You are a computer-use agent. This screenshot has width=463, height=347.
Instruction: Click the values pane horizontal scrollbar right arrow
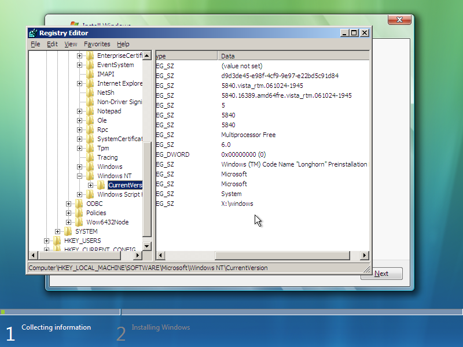click(x=365, y=255)
